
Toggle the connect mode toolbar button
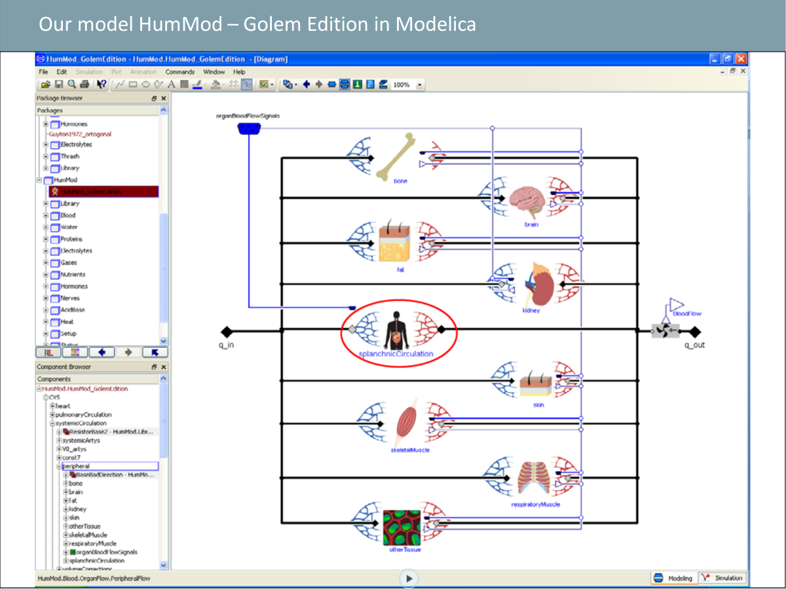(x=247, y=84)
